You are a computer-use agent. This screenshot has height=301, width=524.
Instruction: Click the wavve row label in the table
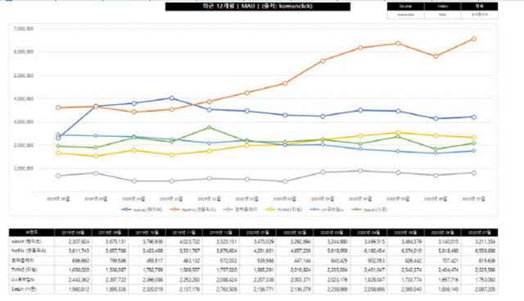tap(26, 241)
